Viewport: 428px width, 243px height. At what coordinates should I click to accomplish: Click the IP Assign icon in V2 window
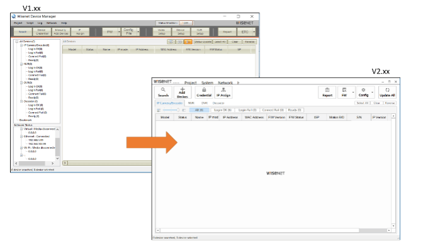pos(223,90)
